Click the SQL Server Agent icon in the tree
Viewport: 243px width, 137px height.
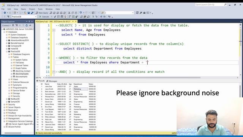[7, 124]
